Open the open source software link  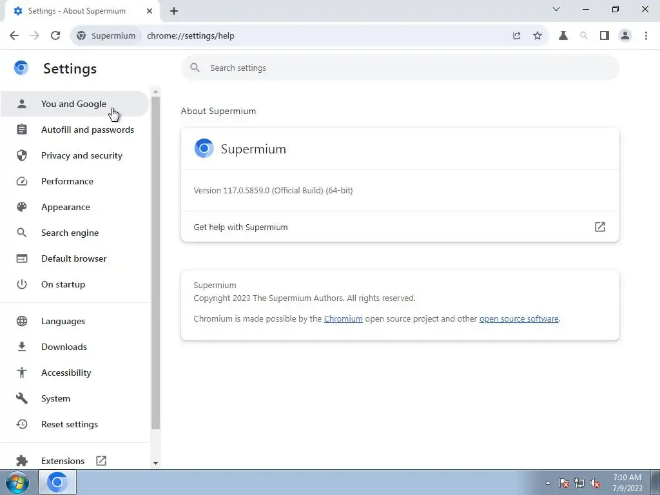[519, 318]
